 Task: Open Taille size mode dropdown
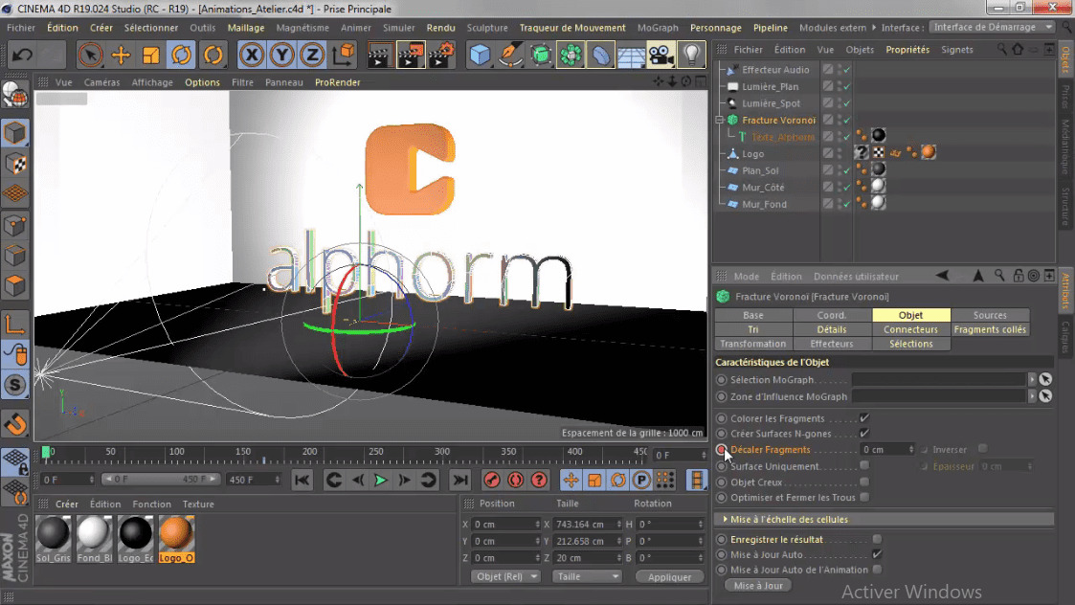coord(587,576)
